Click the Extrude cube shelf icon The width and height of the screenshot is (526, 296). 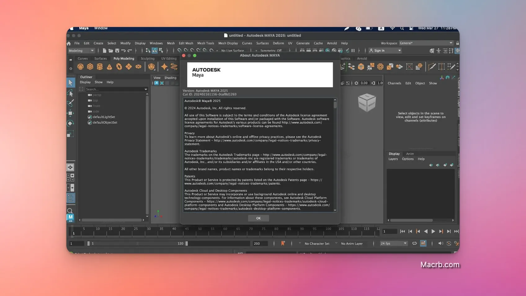[361, 66]
